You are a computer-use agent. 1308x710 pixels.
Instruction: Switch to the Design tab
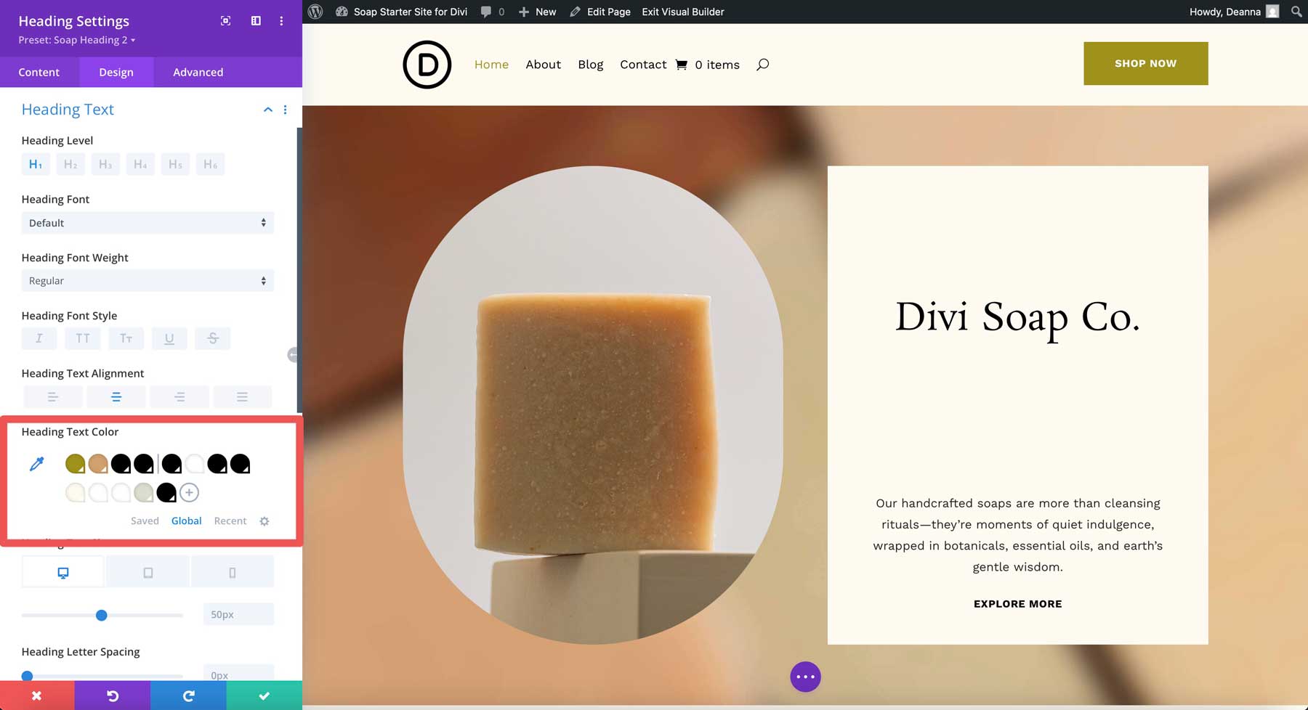[x=116, y=72]
